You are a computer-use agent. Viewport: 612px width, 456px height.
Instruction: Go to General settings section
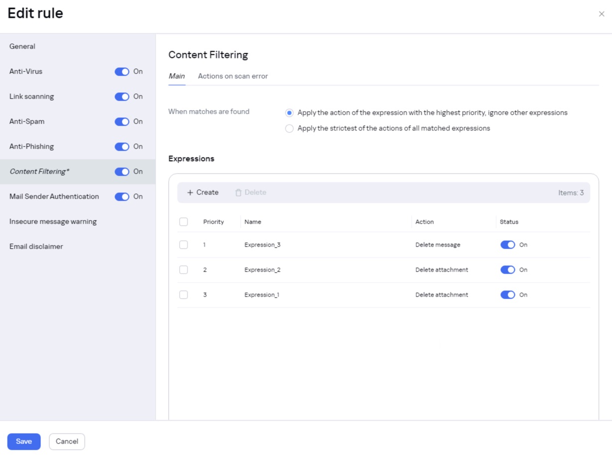point(22,46)
